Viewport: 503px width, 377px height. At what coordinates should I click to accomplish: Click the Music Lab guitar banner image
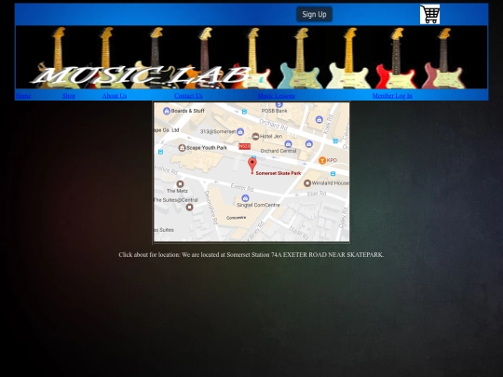251,57
